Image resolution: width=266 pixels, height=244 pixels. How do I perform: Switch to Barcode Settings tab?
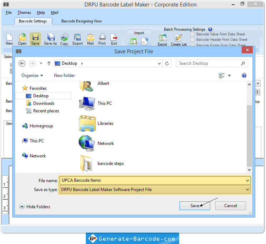33,21
